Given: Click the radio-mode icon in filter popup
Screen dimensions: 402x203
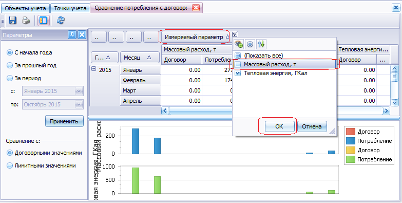Looking at the screenshot, I should pyautogui.click(x=250, y=44).
